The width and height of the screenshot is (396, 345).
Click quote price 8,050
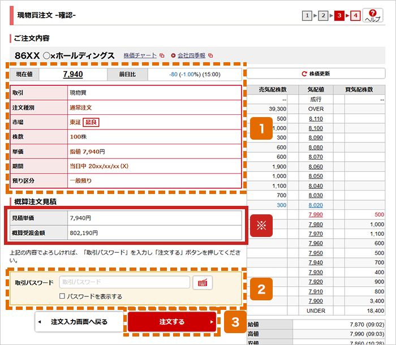click(x=316, y=176)
